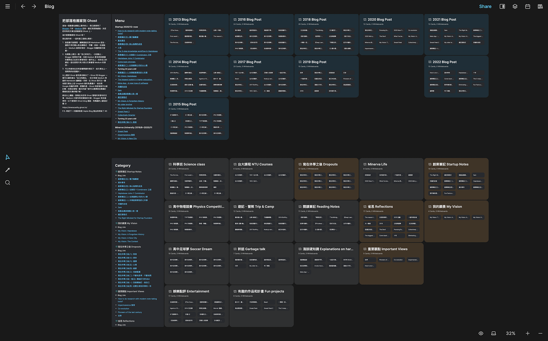Click the Blog title in header
The height and width of the screenshot is (341, 548).
[49, 6]
